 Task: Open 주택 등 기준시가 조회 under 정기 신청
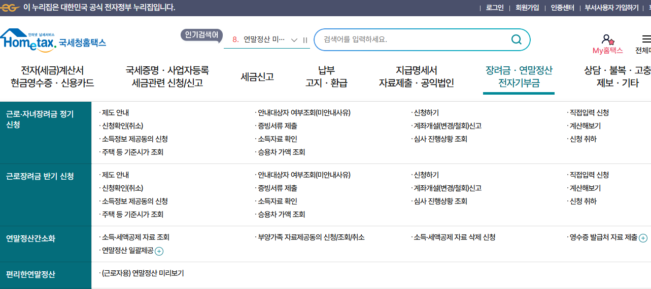pyautogui.click(x=132, y=152)
